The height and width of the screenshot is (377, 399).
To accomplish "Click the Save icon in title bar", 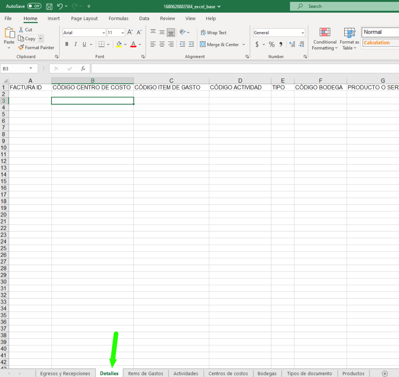I will (49, 6).
